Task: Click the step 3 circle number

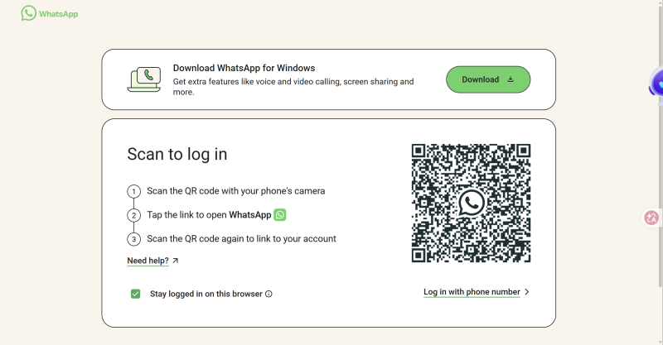Action: pyautogui.click(x=133, y=239)
